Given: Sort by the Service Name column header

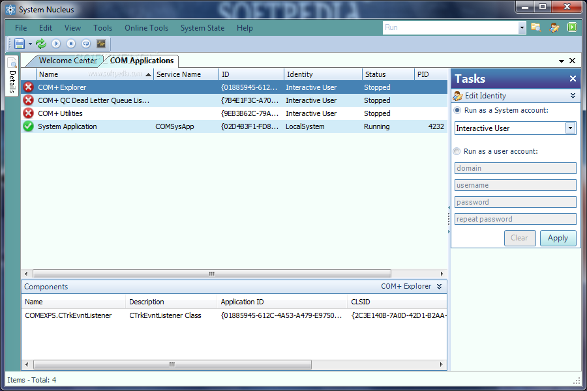Looking at the screenshot, I should [x=186, y=74].
